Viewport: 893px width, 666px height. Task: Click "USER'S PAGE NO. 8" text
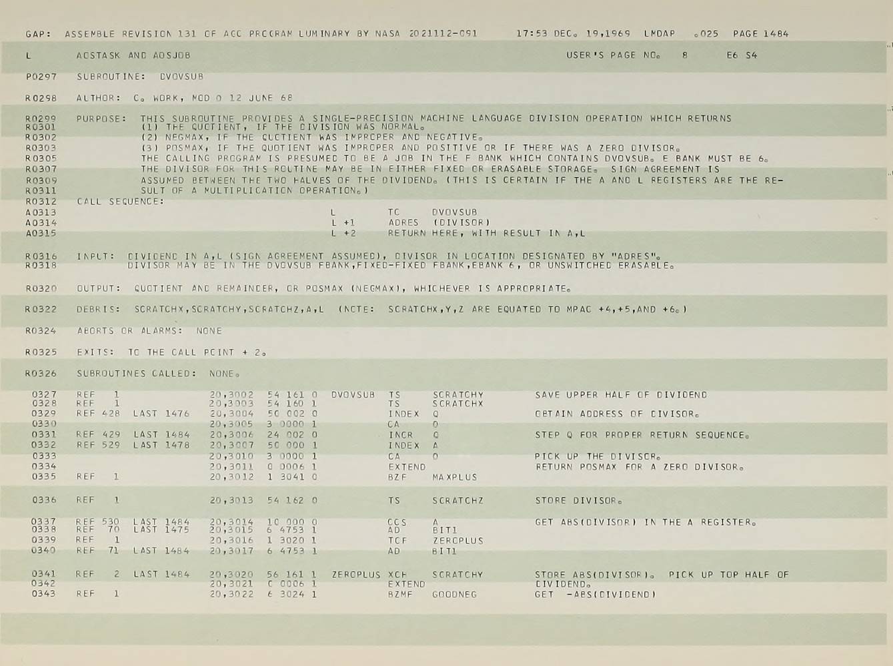627,55
